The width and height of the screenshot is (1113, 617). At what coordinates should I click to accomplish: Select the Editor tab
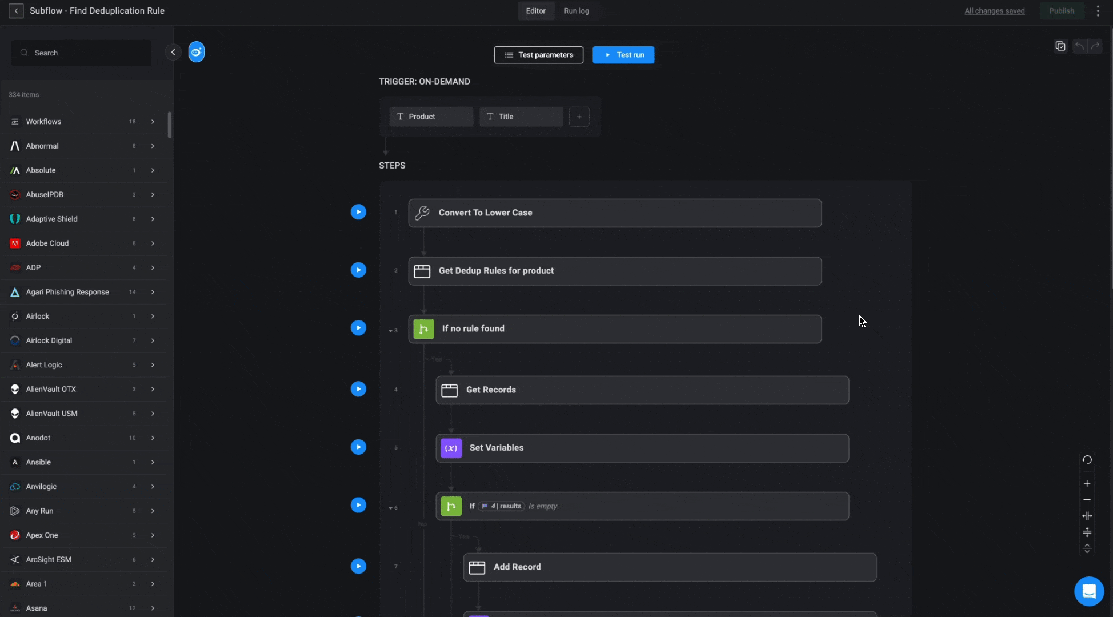click(x=535, y=11)
